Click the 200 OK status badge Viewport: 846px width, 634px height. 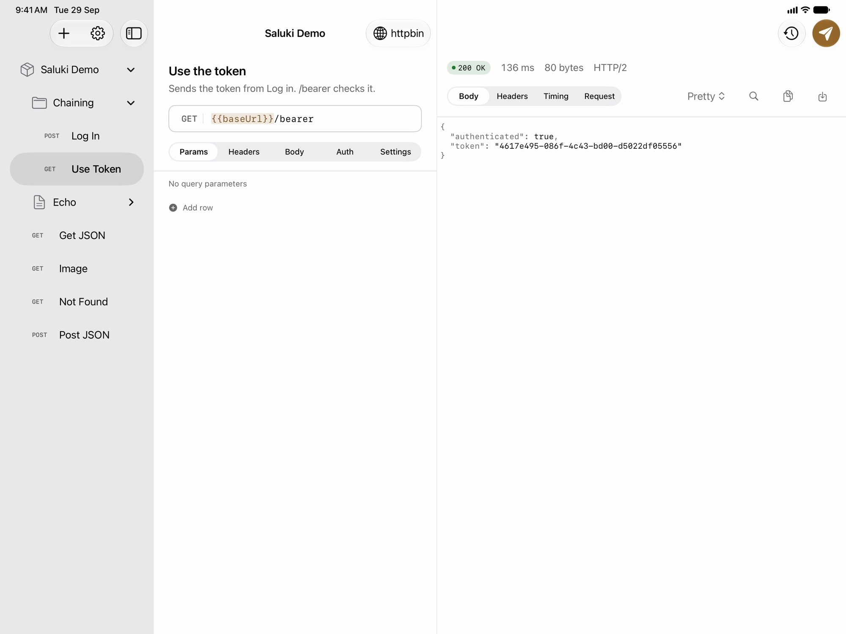pos(469,68)
